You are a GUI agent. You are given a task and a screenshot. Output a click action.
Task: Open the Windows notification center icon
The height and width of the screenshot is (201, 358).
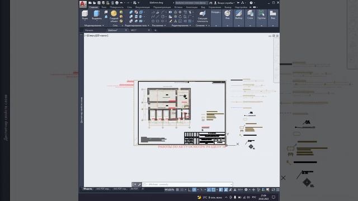[x=274, y=197]
